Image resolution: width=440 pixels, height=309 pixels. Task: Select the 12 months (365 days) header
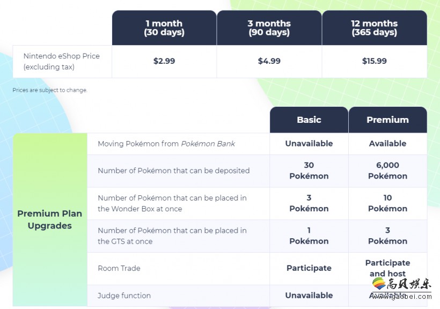coord(375,28)
